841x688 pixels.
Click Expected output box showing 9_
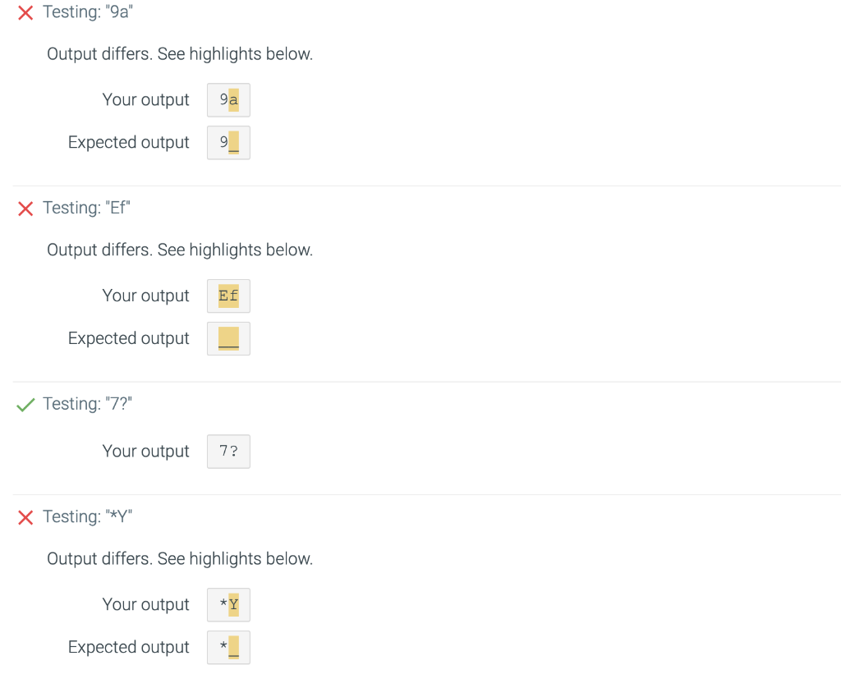pyautogui.click(x=228, y=143)
